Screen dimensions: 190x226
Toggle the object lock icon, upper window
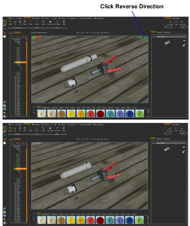(x=184, y=45)
